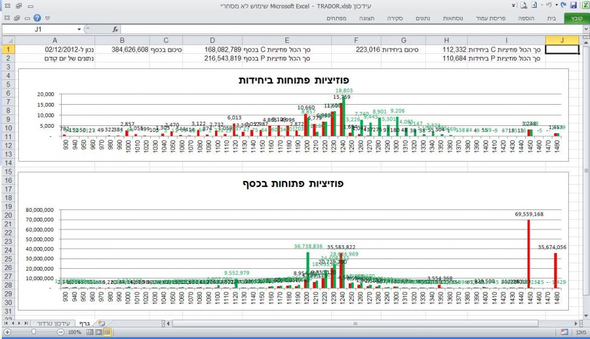
Task: Click the Print Preview icon
Action: point(526,5)
